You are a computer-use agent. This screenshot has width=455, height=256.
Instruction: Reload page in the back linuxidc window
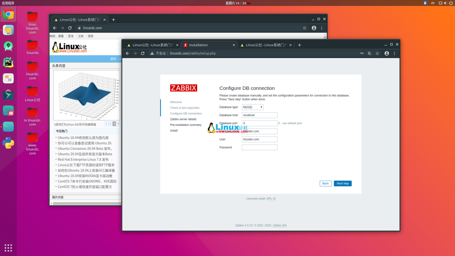70,28
